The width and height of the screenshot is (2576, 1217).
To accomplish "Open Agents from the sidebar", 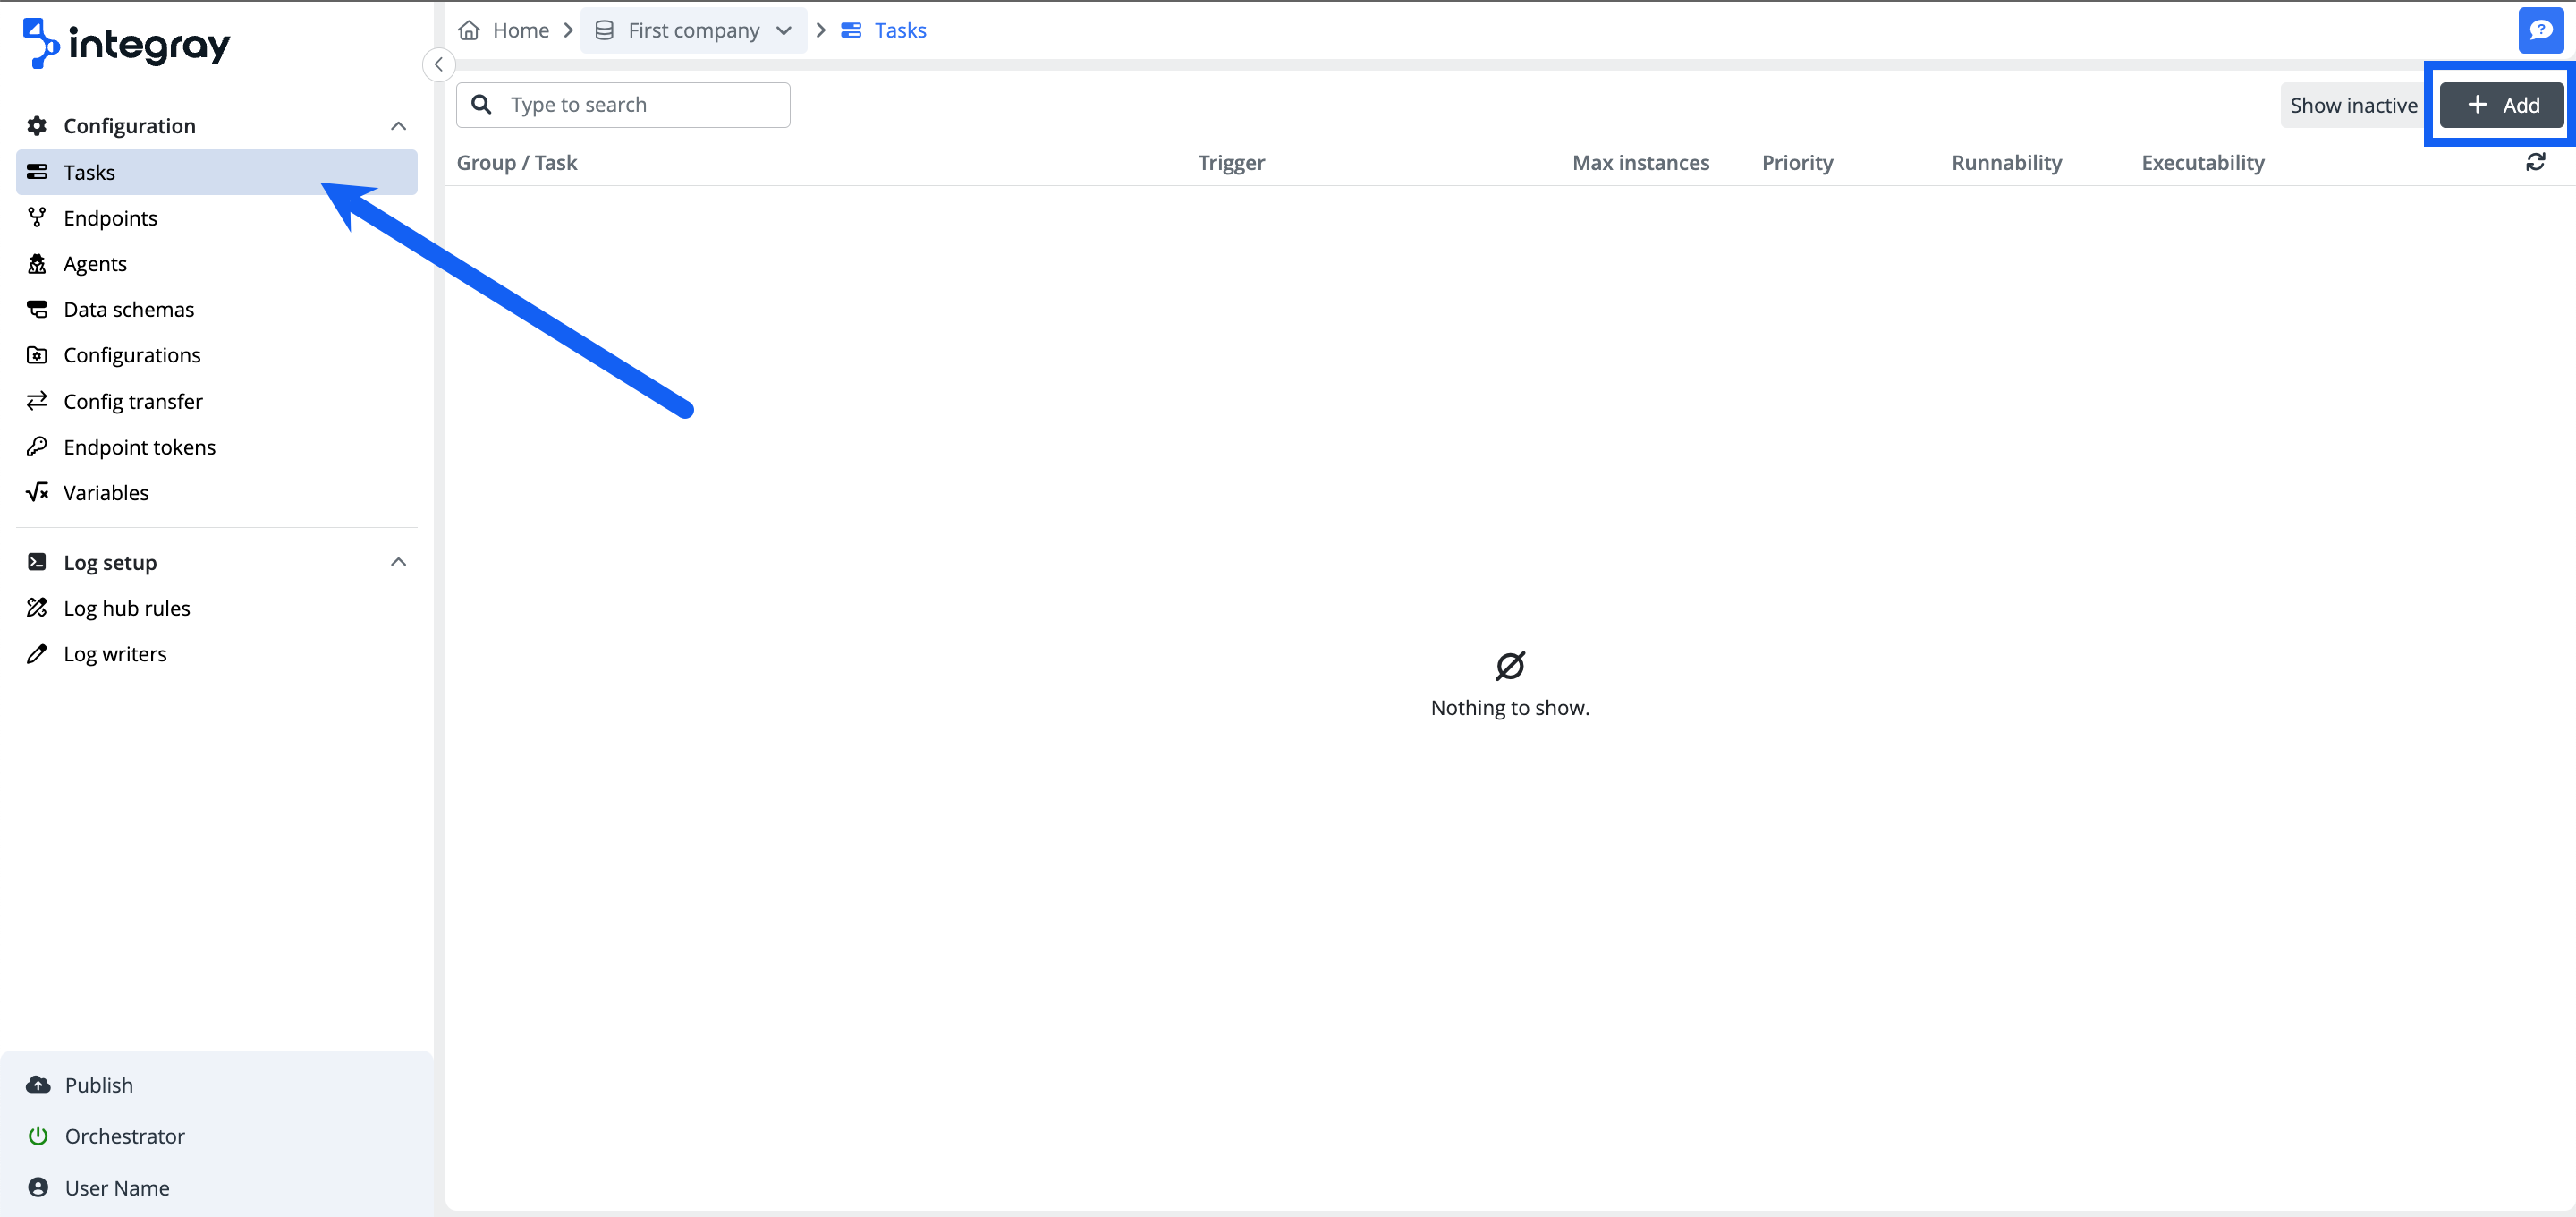I will coord(95,263).
